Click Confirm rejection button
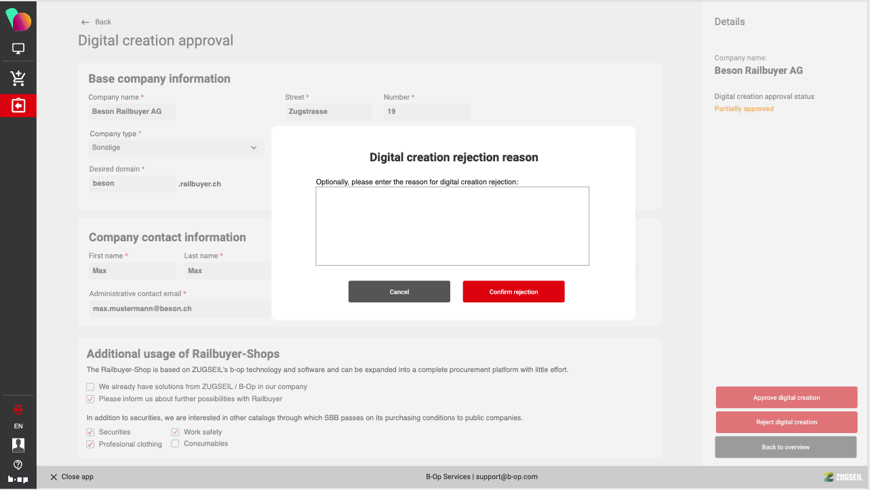The image size is (870, 490). point(513,291)
